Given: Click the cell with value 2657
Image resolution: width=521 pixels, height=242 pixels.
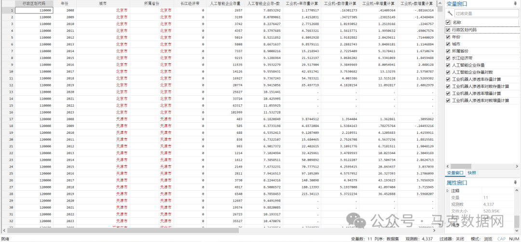Looking at the screenshot, I should (225, 10).
